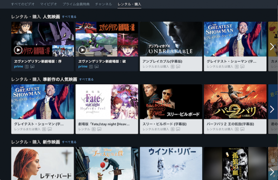The height and width of the screenshot is (180, 278).
Task: Click レンタルまたは購入 under バーフバリ２
Action: (220, 129)
